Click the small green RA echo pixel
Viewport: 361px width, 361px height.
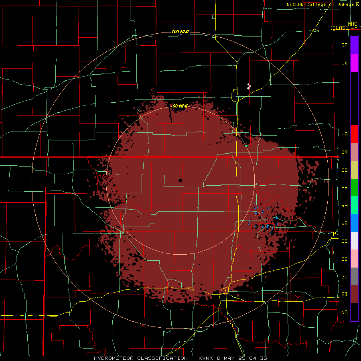click(x=246, y=146)
